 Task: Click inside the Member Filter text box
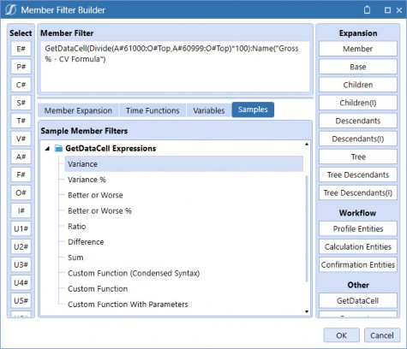tap(175, 67)
